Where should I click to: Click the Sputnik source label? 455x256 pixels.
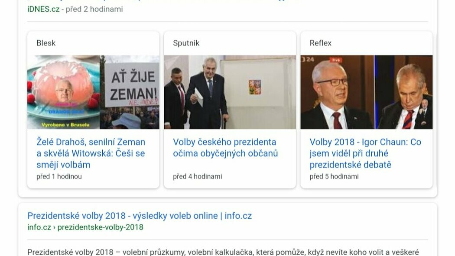186,43
